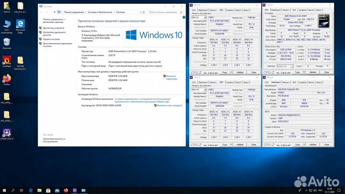
Task: Open the Edge browser from the taskbar
Action: pos(31,190)
